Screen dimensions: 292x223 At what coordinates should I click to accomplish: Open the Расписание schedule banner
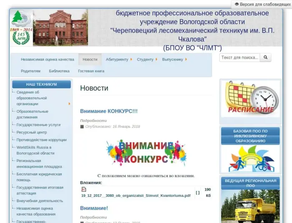click(x=250, y=99)
